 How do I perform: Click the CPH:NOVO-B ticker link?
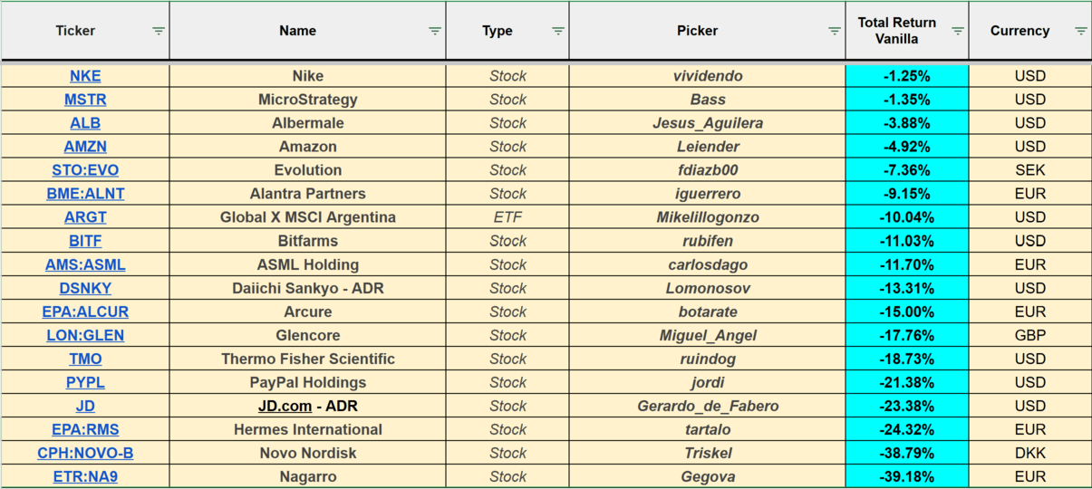pyautogui.click(x=85, y=453)
